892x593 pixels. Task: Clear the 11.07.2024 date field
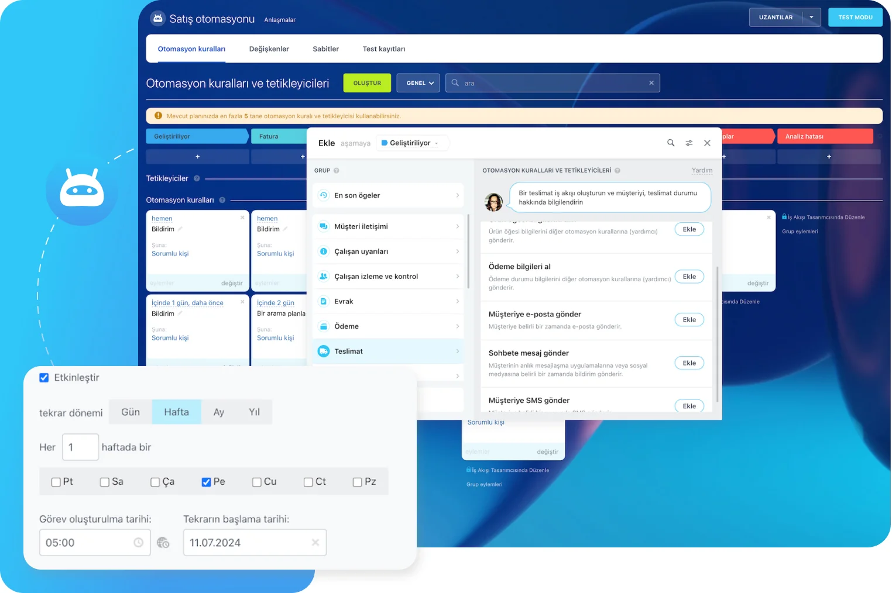coord(315,542)
